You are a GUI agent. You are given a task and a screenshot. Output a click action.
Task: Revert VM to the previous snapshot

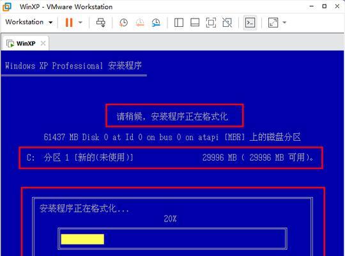140,22
